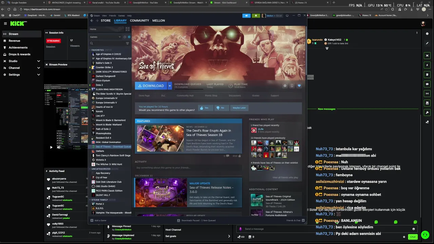Click the blue Download button

[x=151, y=86]
